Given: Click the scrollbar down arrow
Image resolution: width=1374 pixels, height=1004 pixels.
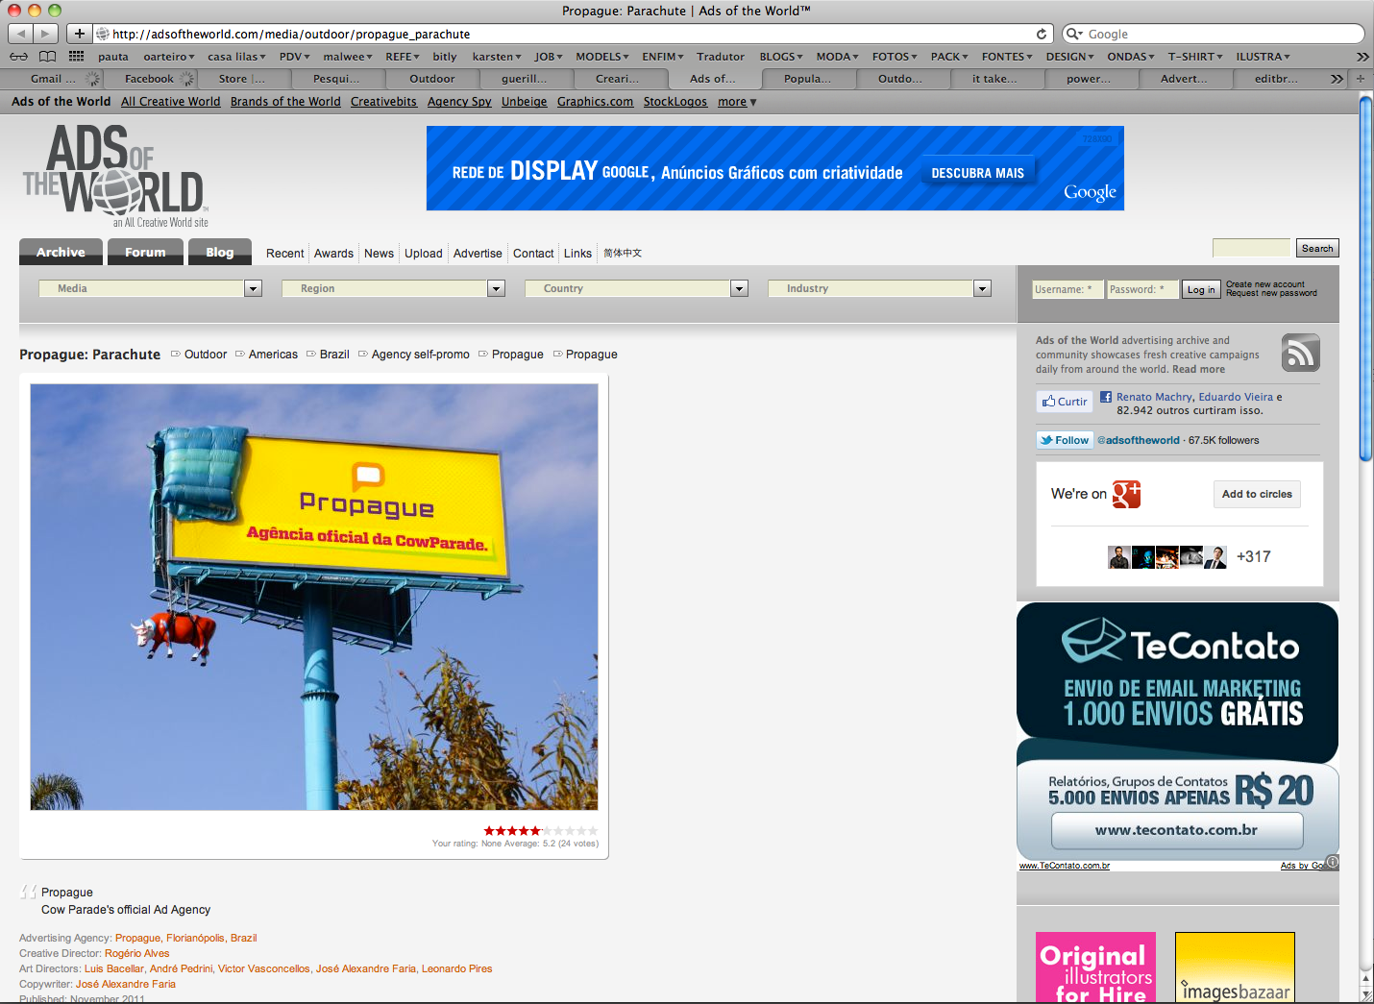Looking at the screenshot, I should [1366, 995].
